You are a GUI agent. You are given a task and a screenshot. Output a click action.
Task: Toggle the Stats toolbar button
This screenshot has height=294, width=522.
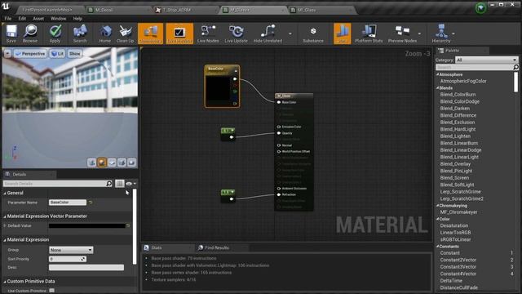click(x=343, y=33)
